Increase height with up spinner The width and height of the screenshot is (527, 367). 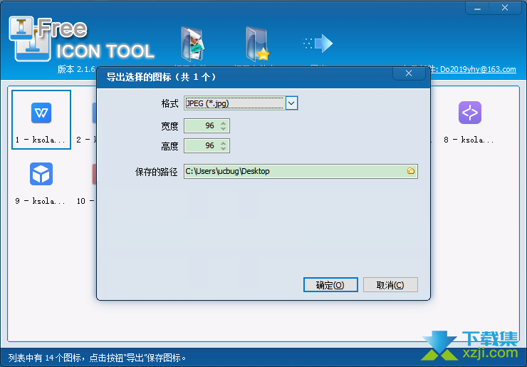[x=224, y=143]
